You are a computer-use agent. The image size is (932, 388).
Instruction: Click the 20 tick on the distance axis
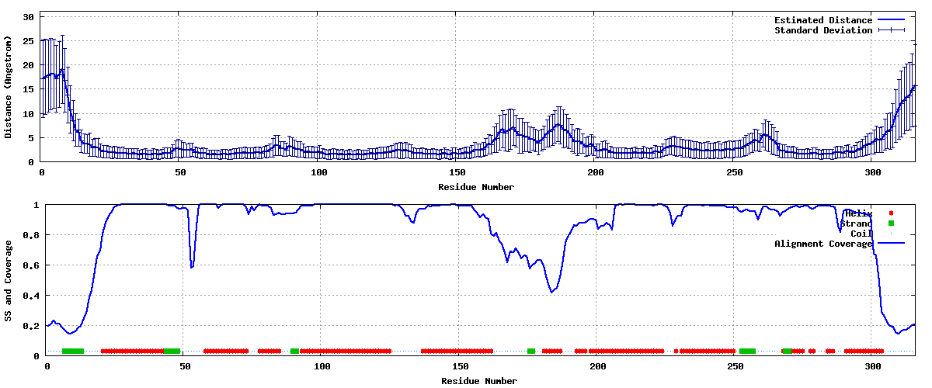(29, 65)
